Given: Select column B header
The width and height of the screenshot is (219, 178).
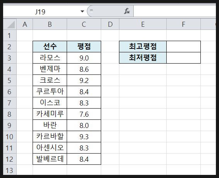Looking at the screenshot, I should tap(50, 24).
